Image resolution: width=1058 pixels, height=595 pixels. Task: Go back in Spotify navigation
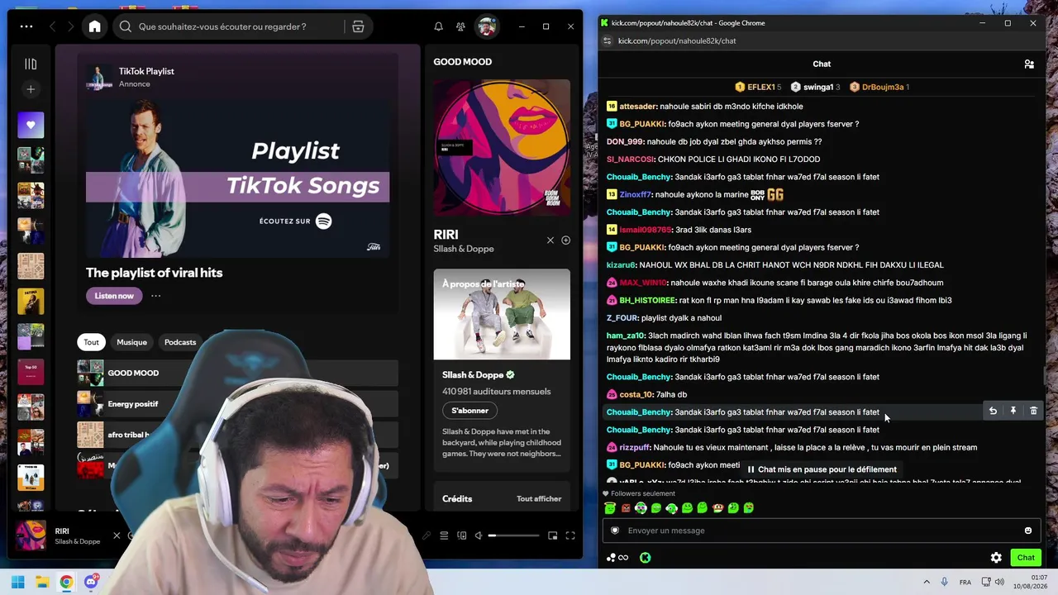click(53, 26)
